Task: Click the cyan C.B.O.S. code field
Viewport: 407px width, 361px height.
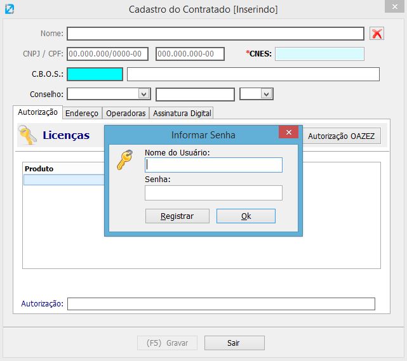Action: [x=95, y=74]
